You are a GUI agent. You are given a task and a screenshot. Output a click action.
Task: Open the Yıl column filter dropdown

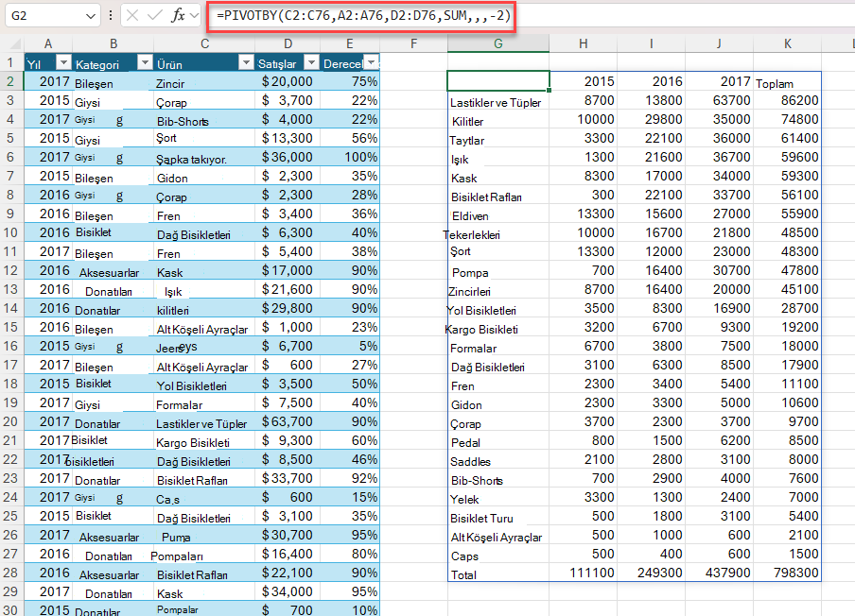pos(63,62)
